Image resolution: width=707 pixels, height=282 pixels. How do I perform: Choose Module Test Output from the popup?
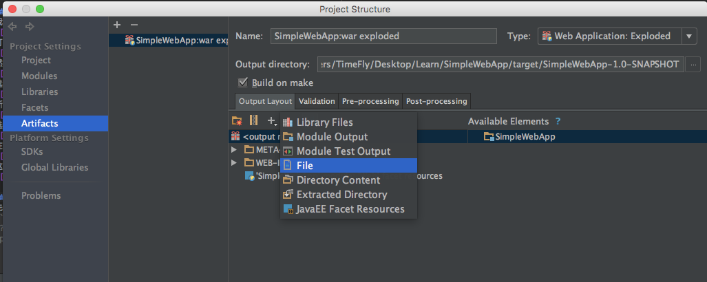click(348, 151)
